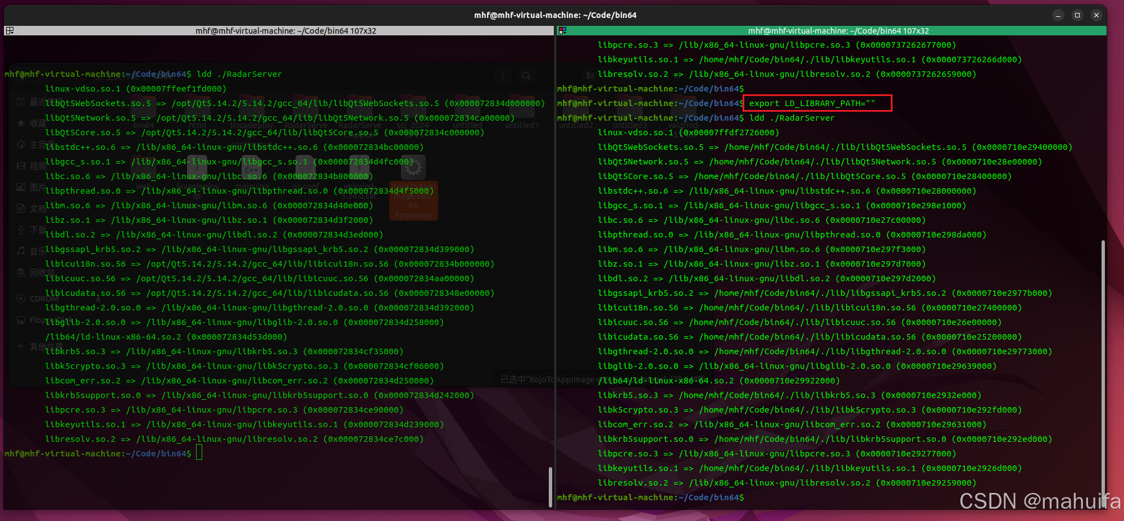Click the libicui18n.so.56 line in right pane
This screenshot has height=521, width=1124.
810,308
